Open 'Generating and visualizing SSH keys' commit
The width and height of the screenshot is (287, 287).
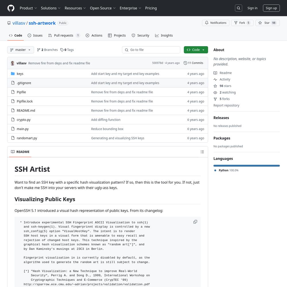[x=117, y=138]
